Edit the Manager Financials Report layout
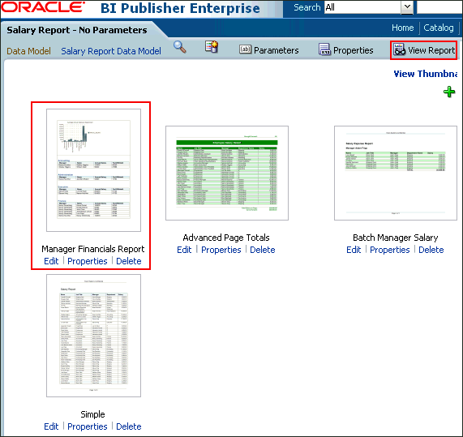This screenshot has height=437, width=463. point(51,261)
